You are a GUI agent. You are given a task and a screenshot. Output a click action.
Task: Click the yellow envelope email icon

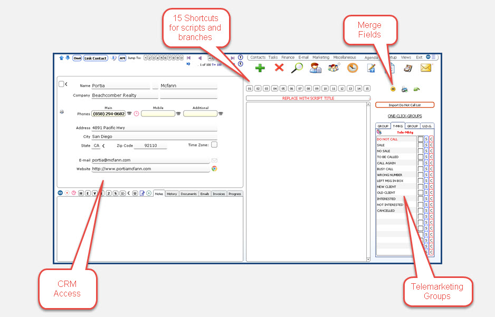tap(426, 68)
